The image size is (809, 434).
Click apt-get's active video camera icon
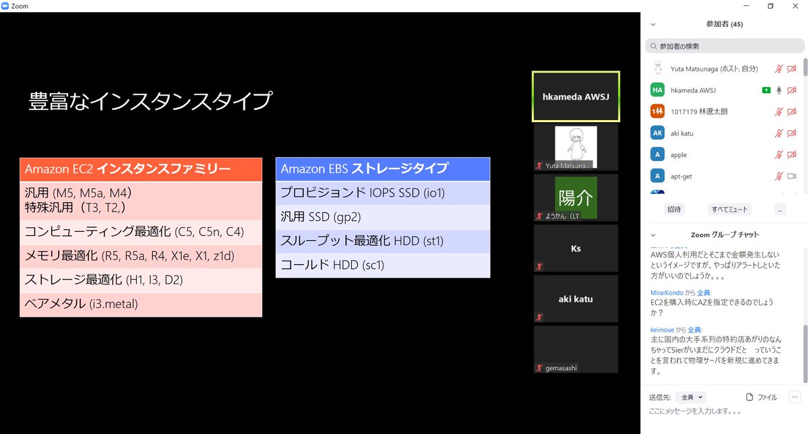coord(792,176)
